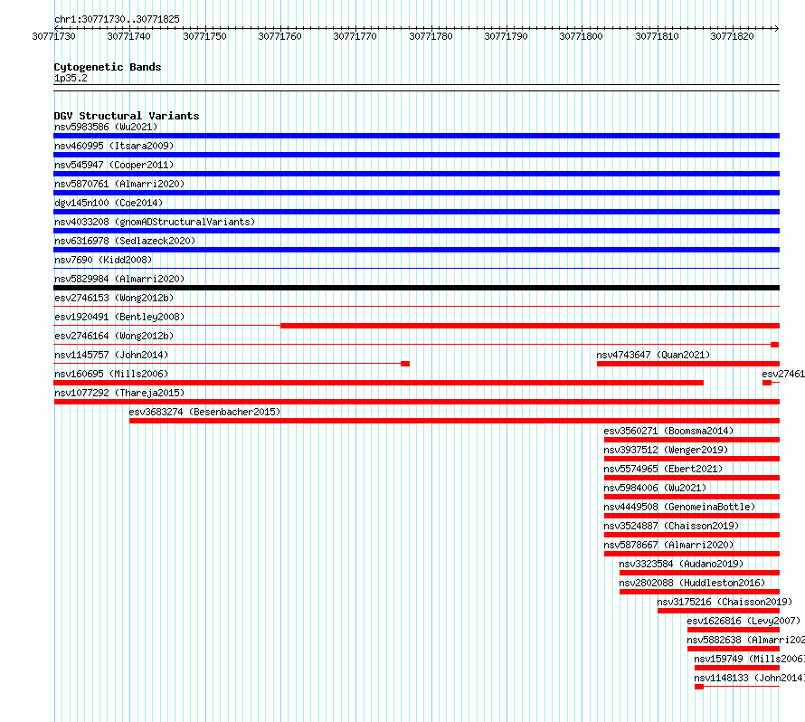The width and height of the screenshot is (805, 722).
Task: Select nsv5574965 (Ebert2021) label
Action: pyautogui.click(x=663, y=469)
